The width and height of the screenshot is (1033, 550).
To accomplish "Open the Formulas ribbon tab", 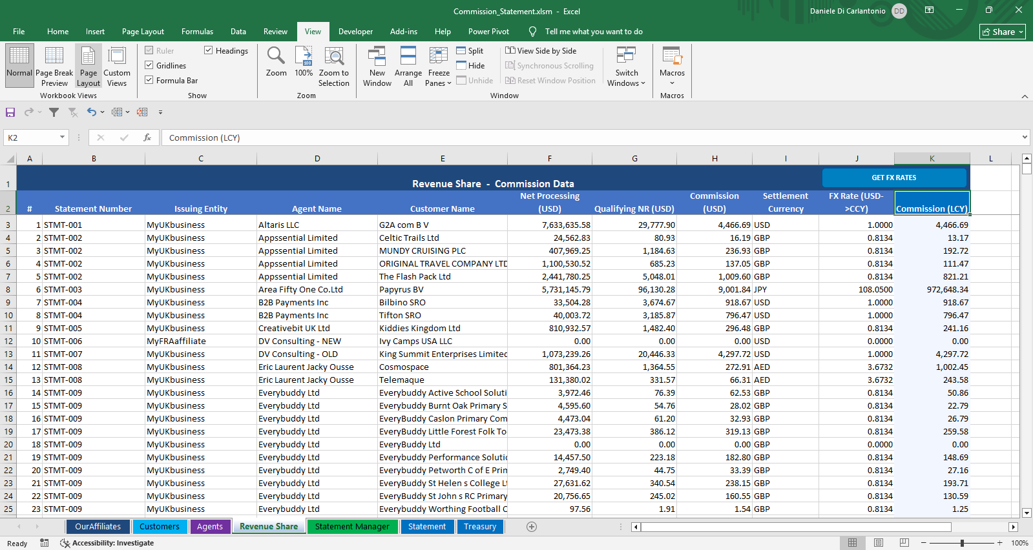I will tap(197, 32).
